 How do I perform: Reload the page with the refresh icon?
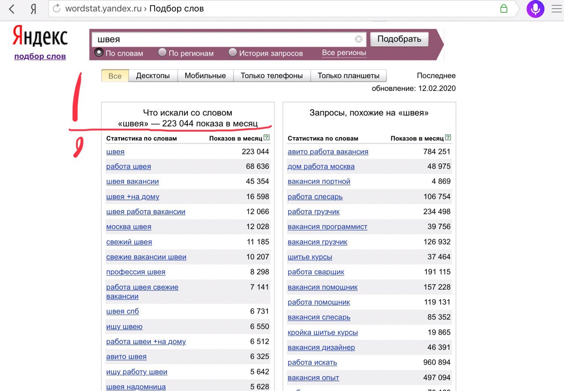click(x=56, y=8)
